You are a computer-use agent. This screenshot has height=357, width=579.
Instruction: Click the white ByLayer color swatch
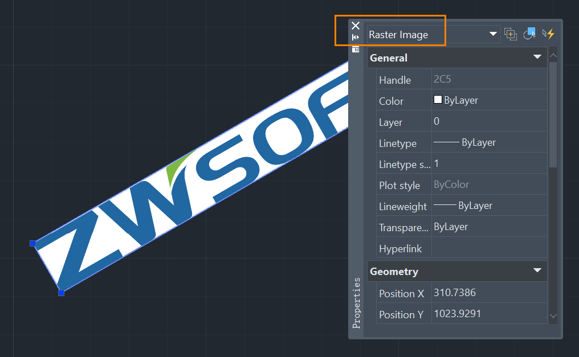click(x=438, y=100)
